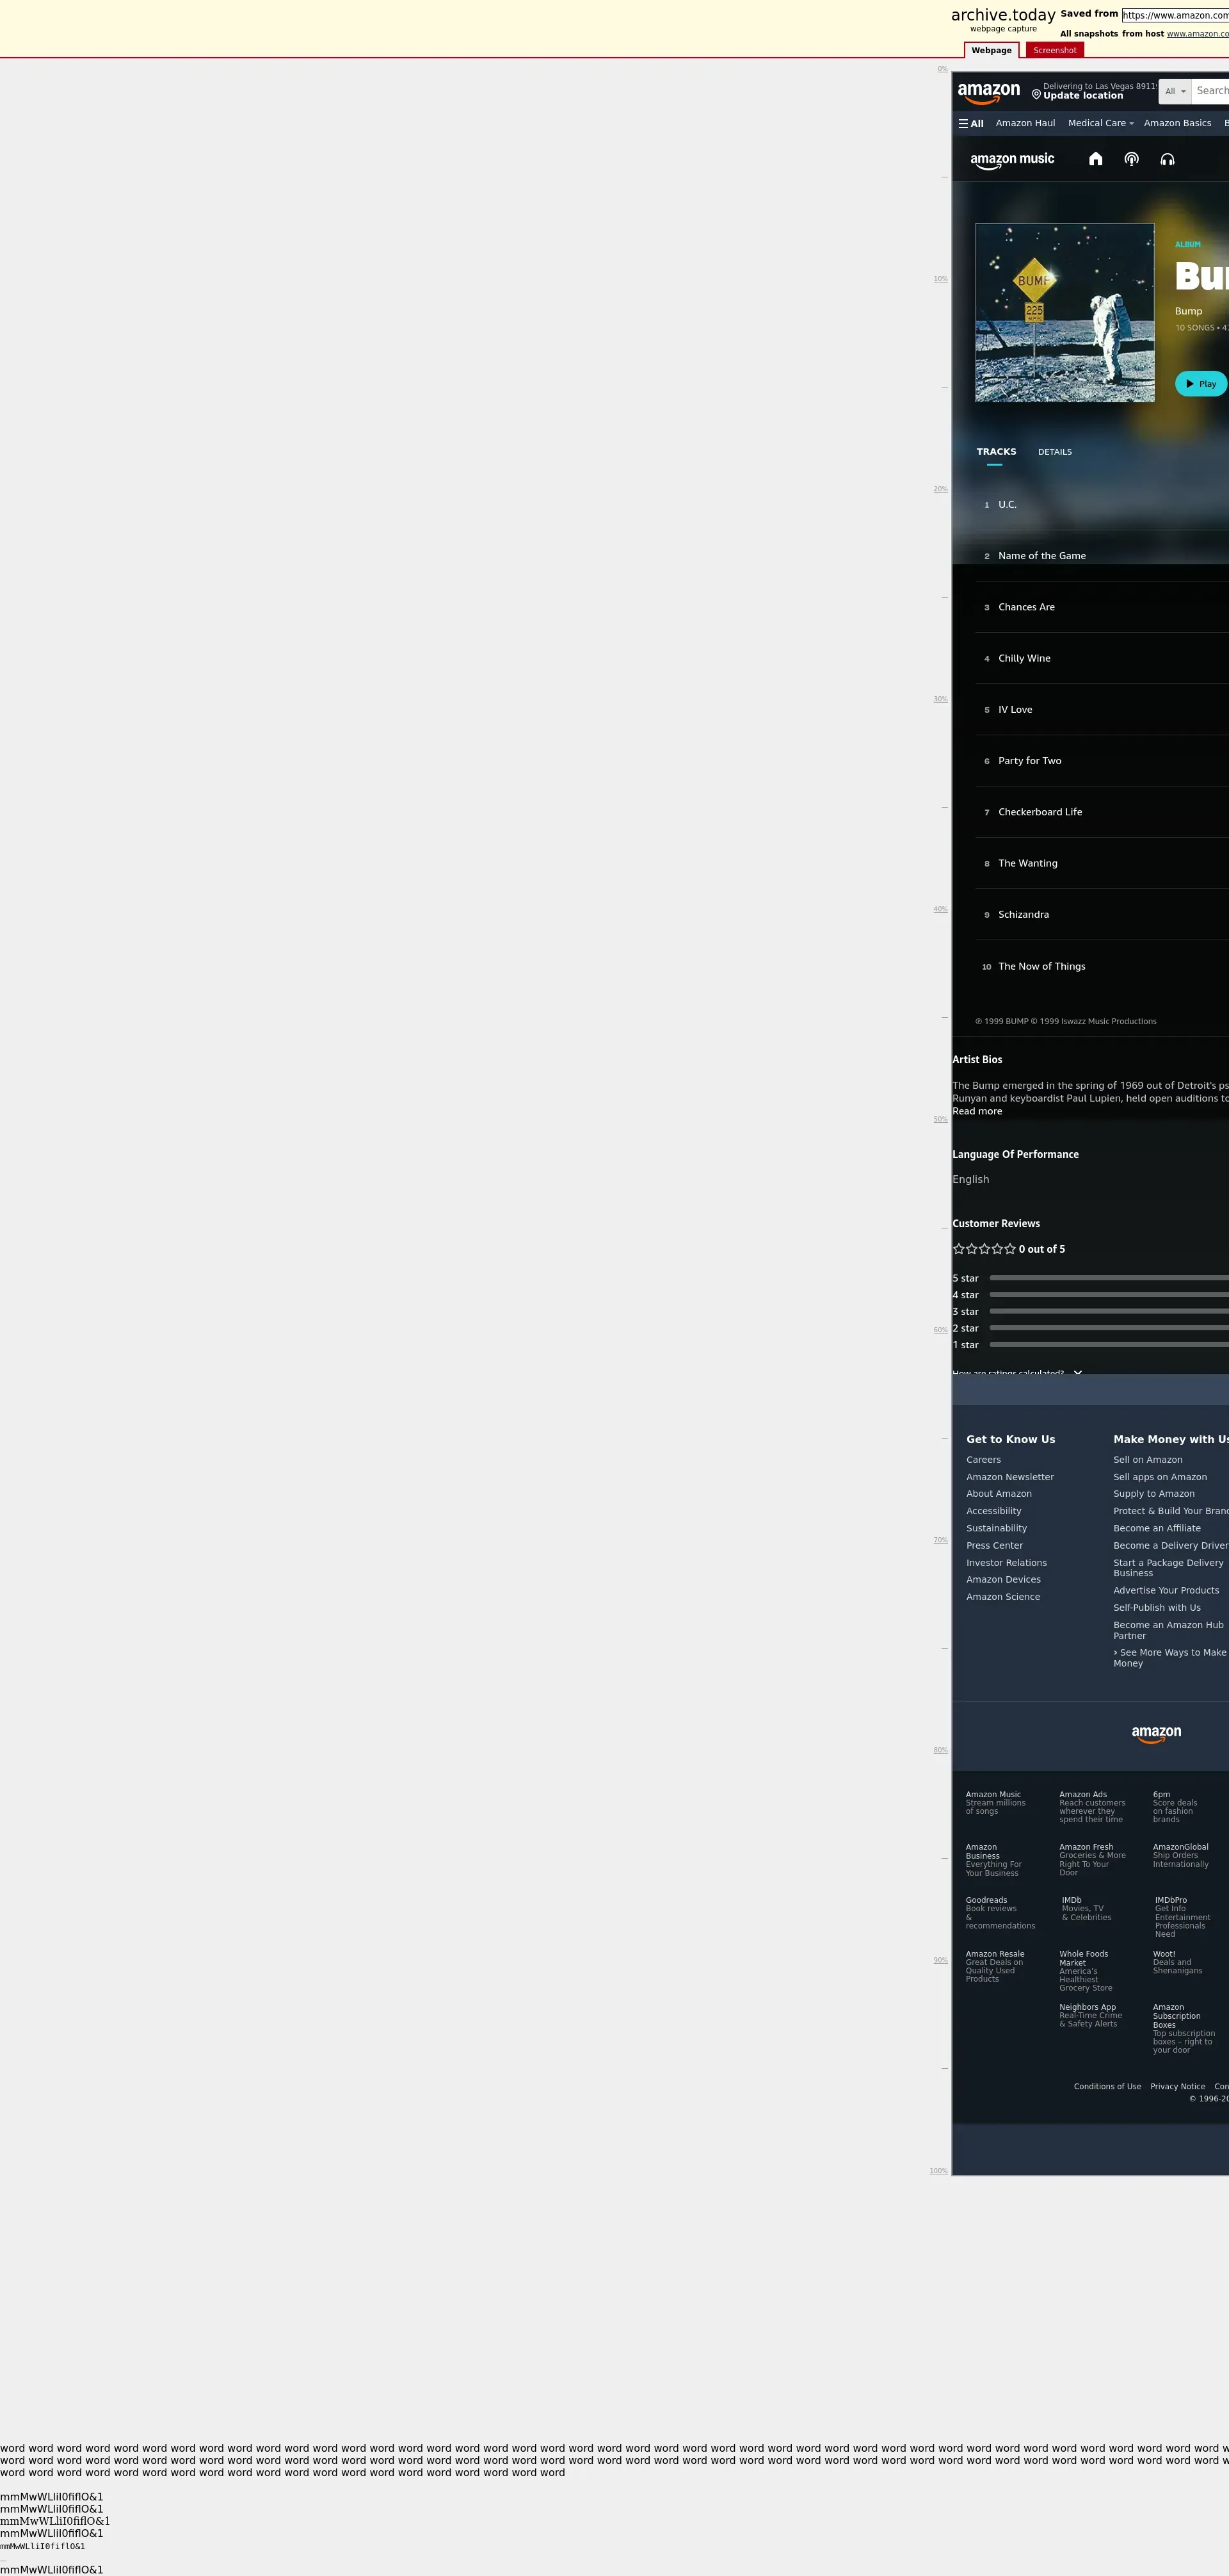This screenshot has width=1229, height=2576.
Task: Click the footer Amazon smile logo
Action: pos(1156,1733)
